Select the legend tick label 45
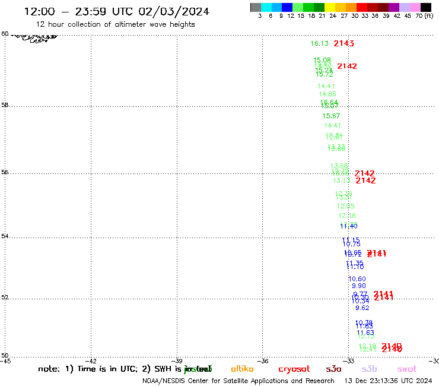This screenshot has height=386, width=439. tap(408, 16)
